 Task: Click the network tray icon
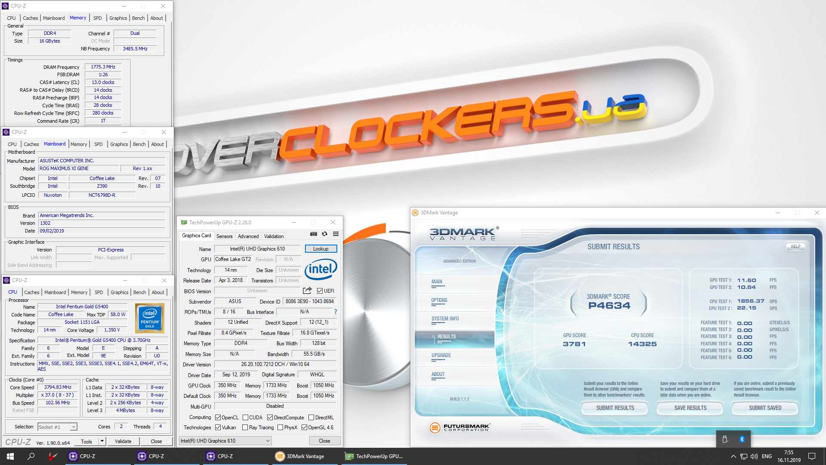744,456
